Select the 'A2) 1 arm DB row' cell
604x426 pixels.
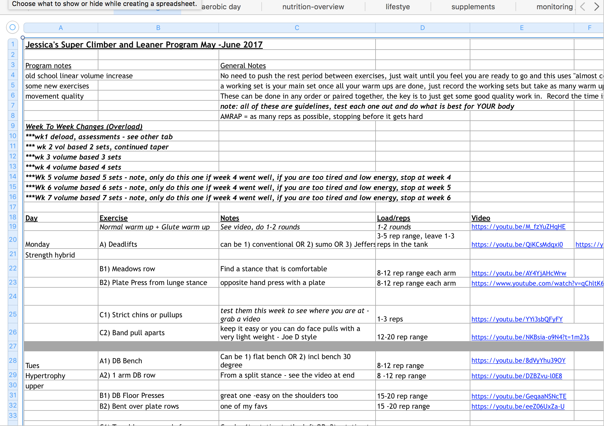tap(158, 375)
